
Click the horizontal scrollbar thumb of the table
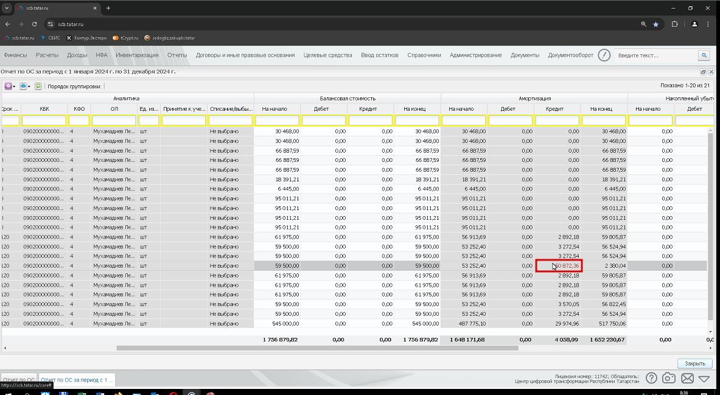(317, 348)
